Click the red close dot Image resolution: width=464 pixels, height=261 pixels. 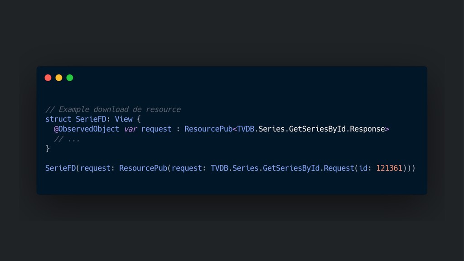coord(48,77)
